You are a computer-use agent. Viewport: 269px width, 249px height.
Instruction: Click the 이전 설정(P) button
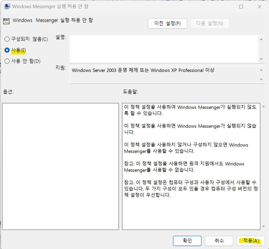167,23
